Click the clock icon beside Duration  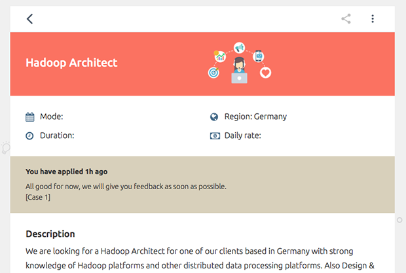click(29, 136)
